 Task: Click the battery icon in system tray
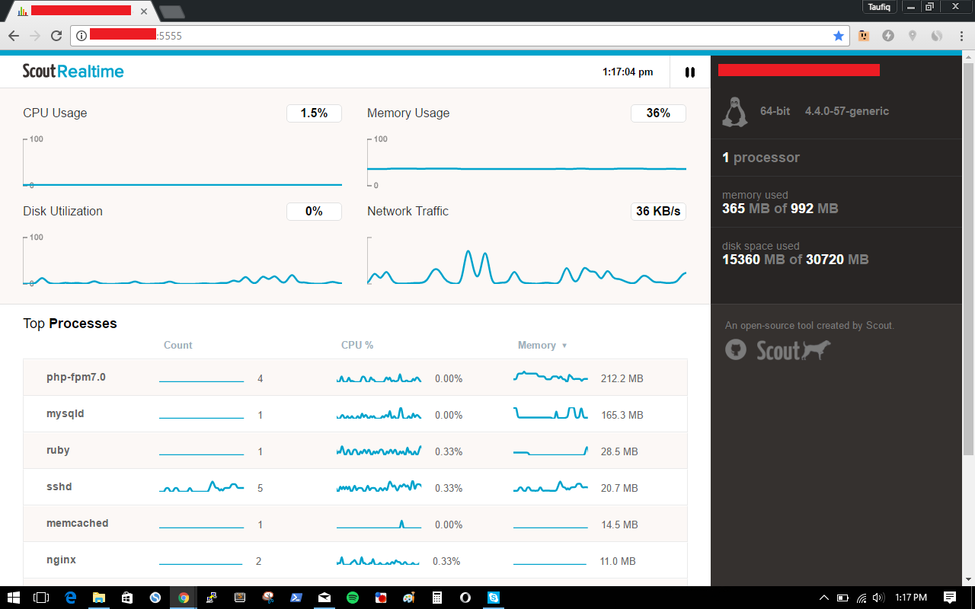pyautogui.click(x=842, y=598)
